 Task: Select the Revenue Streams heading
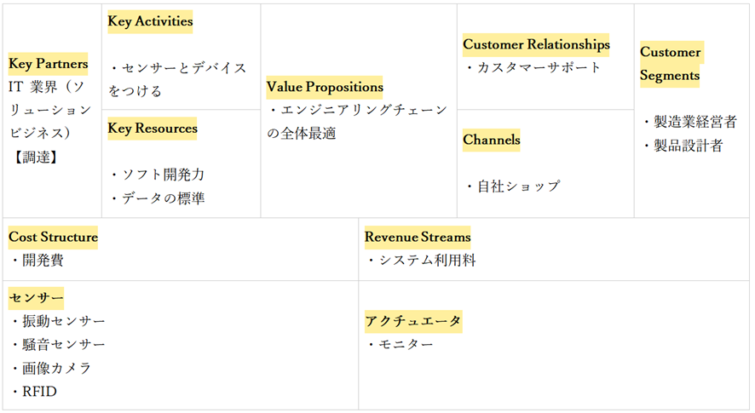tap(418, 237)
